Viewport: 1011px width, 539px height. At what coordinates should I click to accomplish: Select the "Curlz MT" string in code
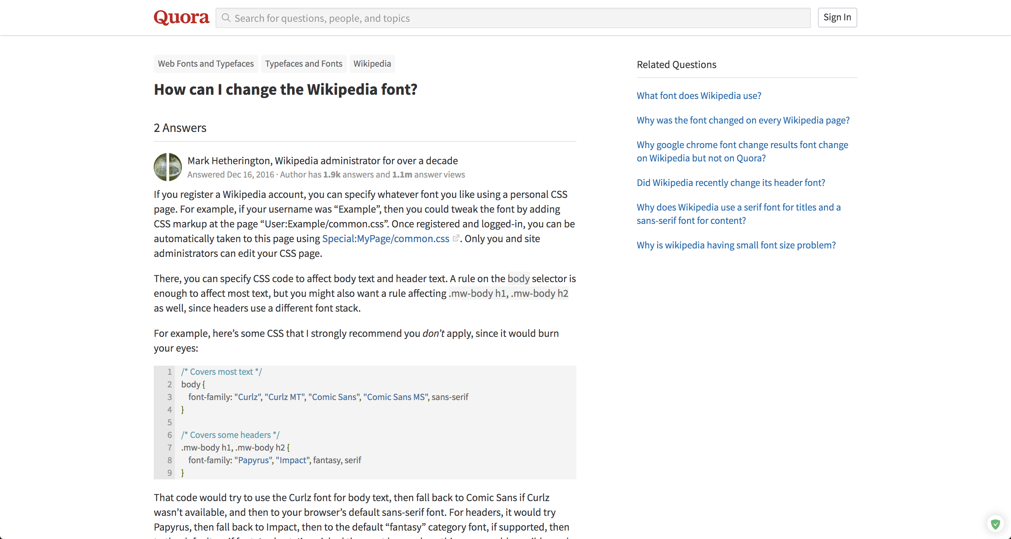click(x=285, y=397)
